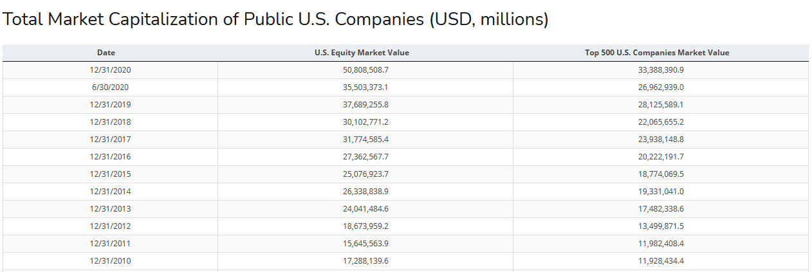812x272 pixels.
Task: Click the Total Market Capitalization page title
Action: [x=275, y=19]
